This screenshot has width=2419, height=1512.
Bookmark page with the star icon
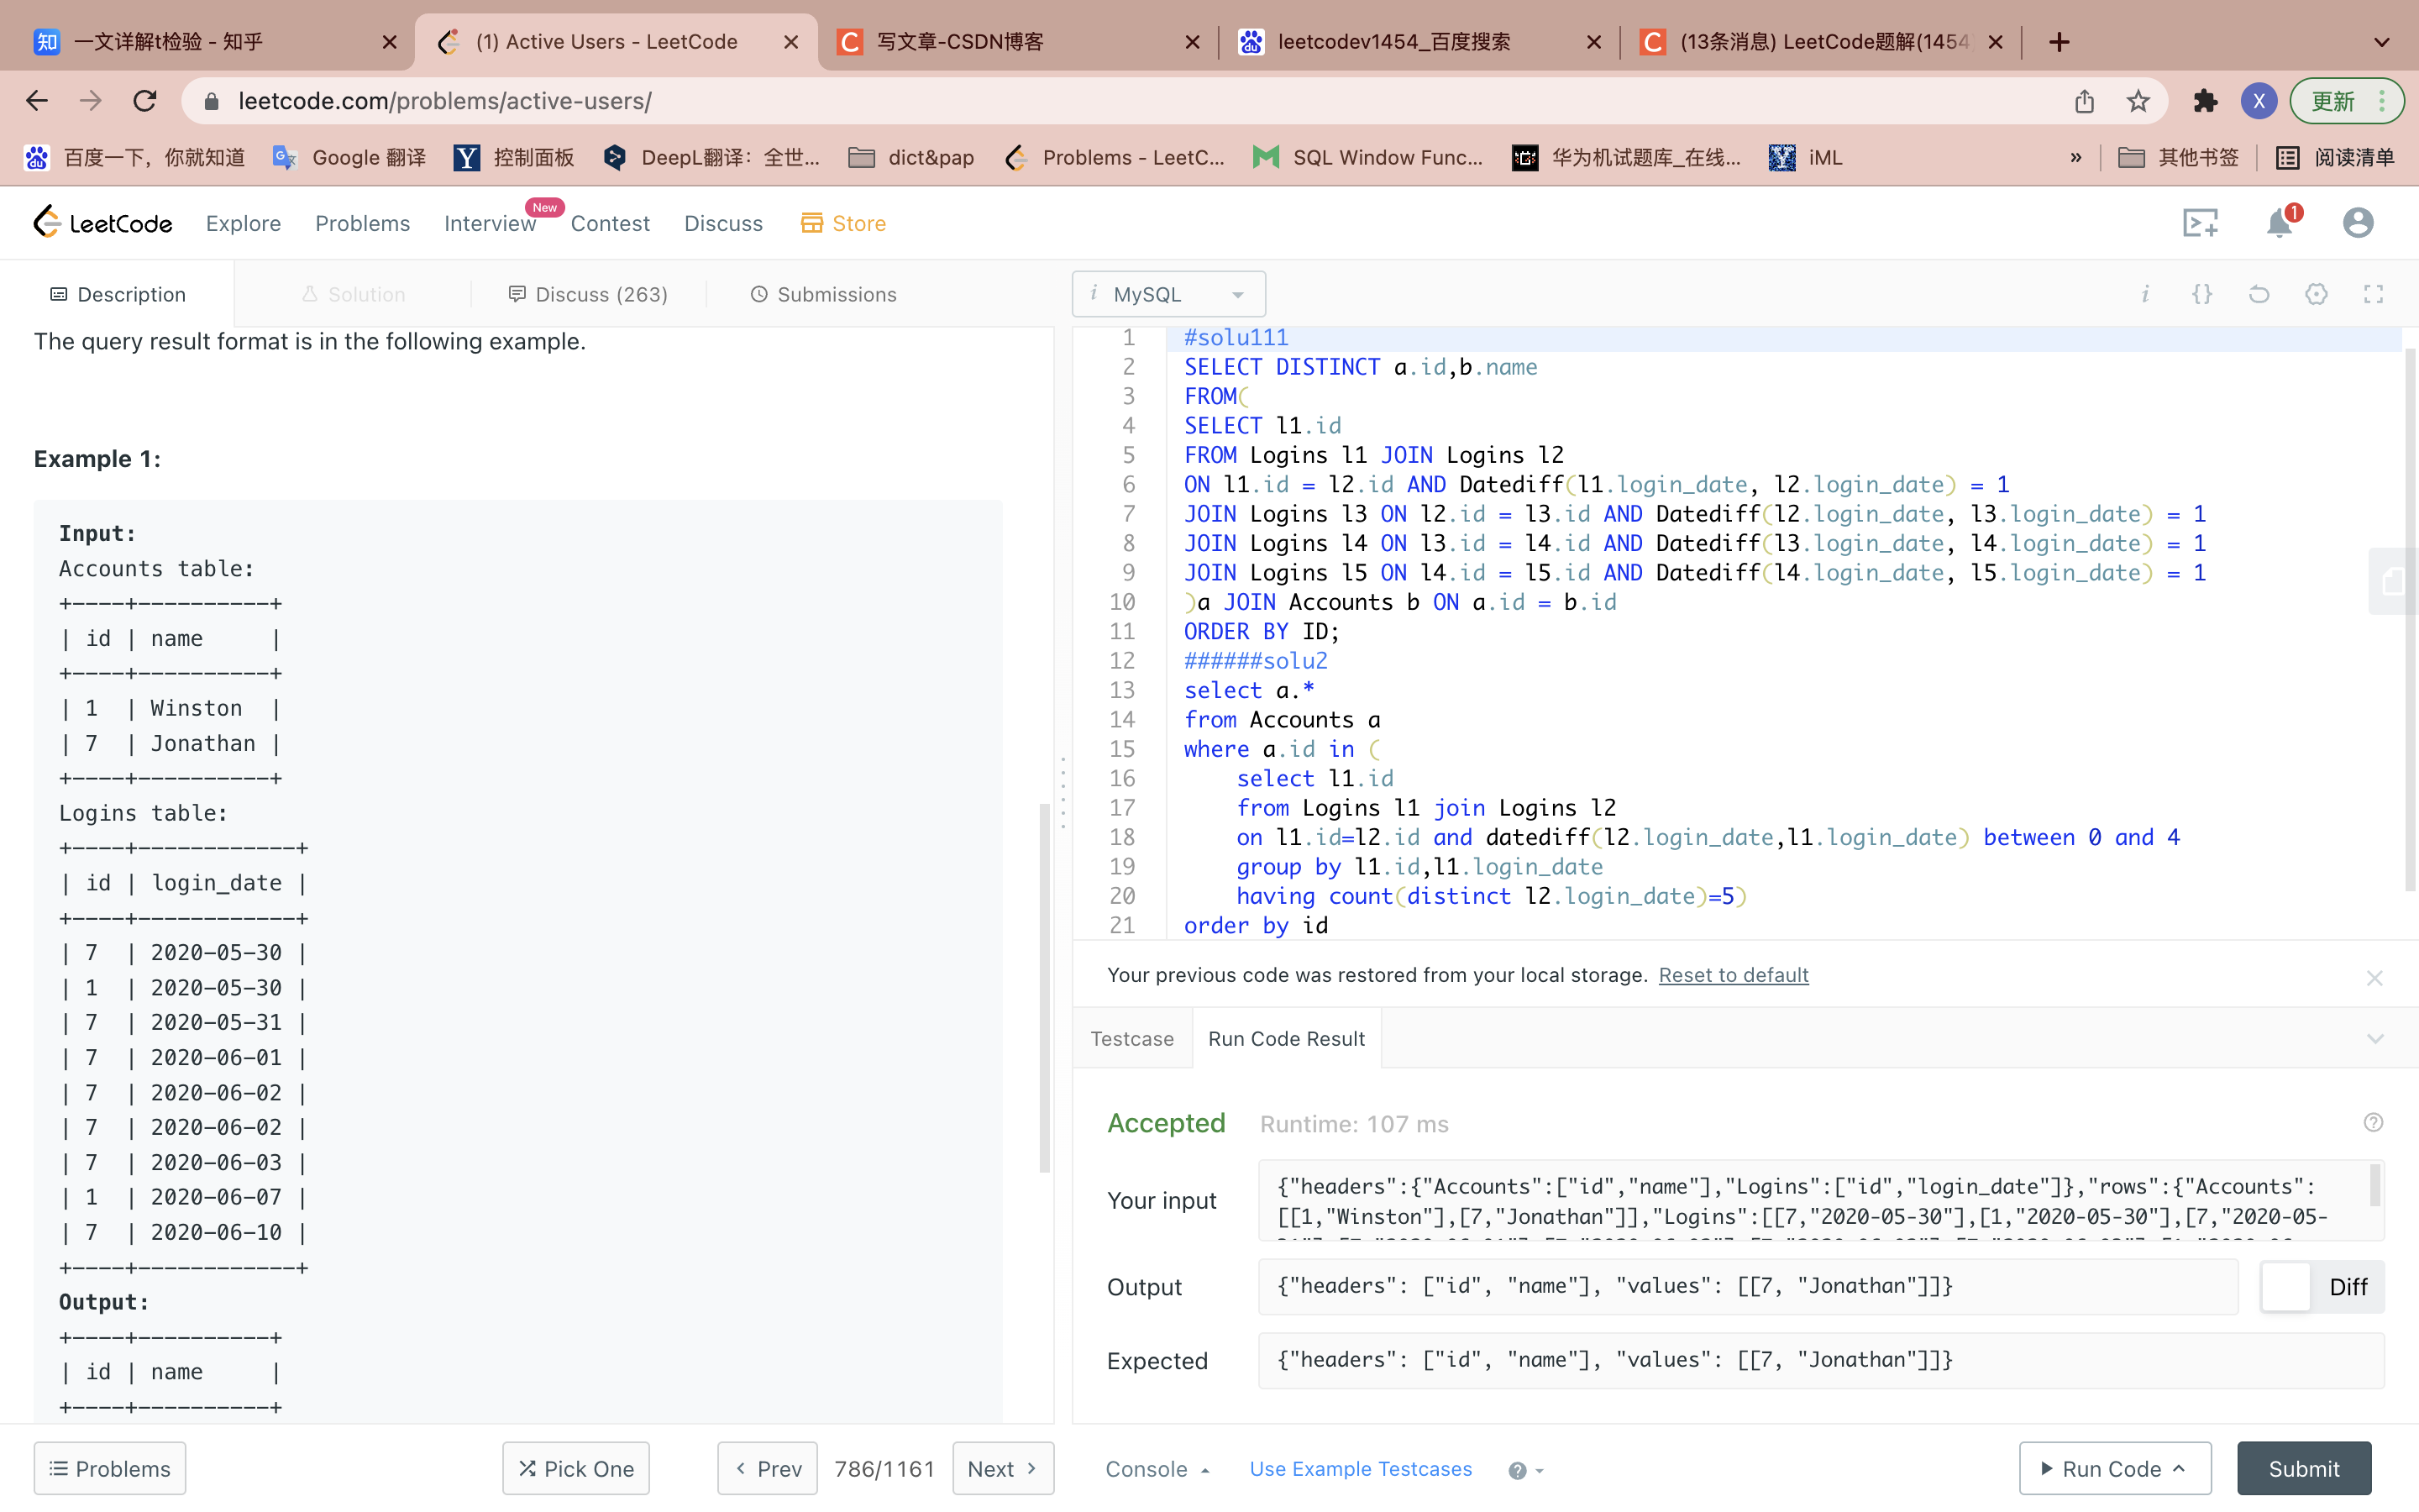[2138, 101]
